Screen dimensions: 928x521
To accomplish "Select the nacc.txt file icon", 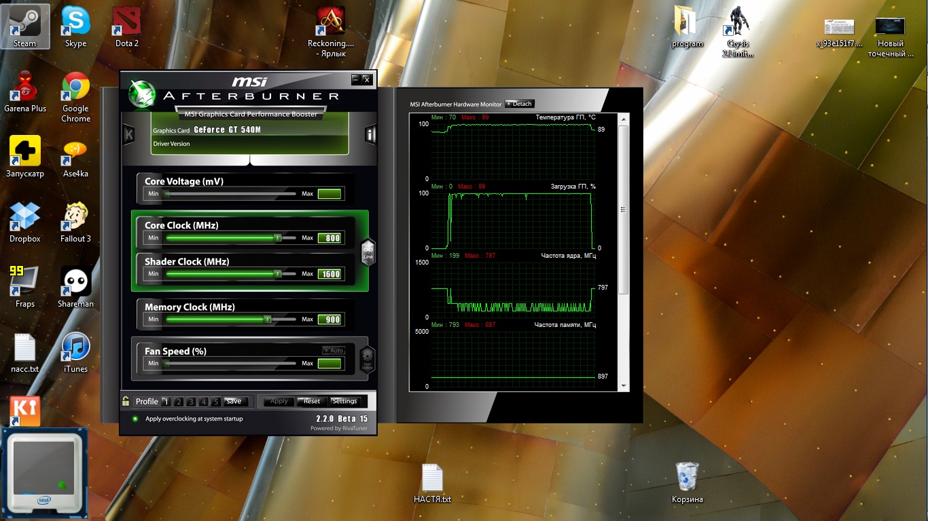I will pyautogui.click(x=25, y=352).
